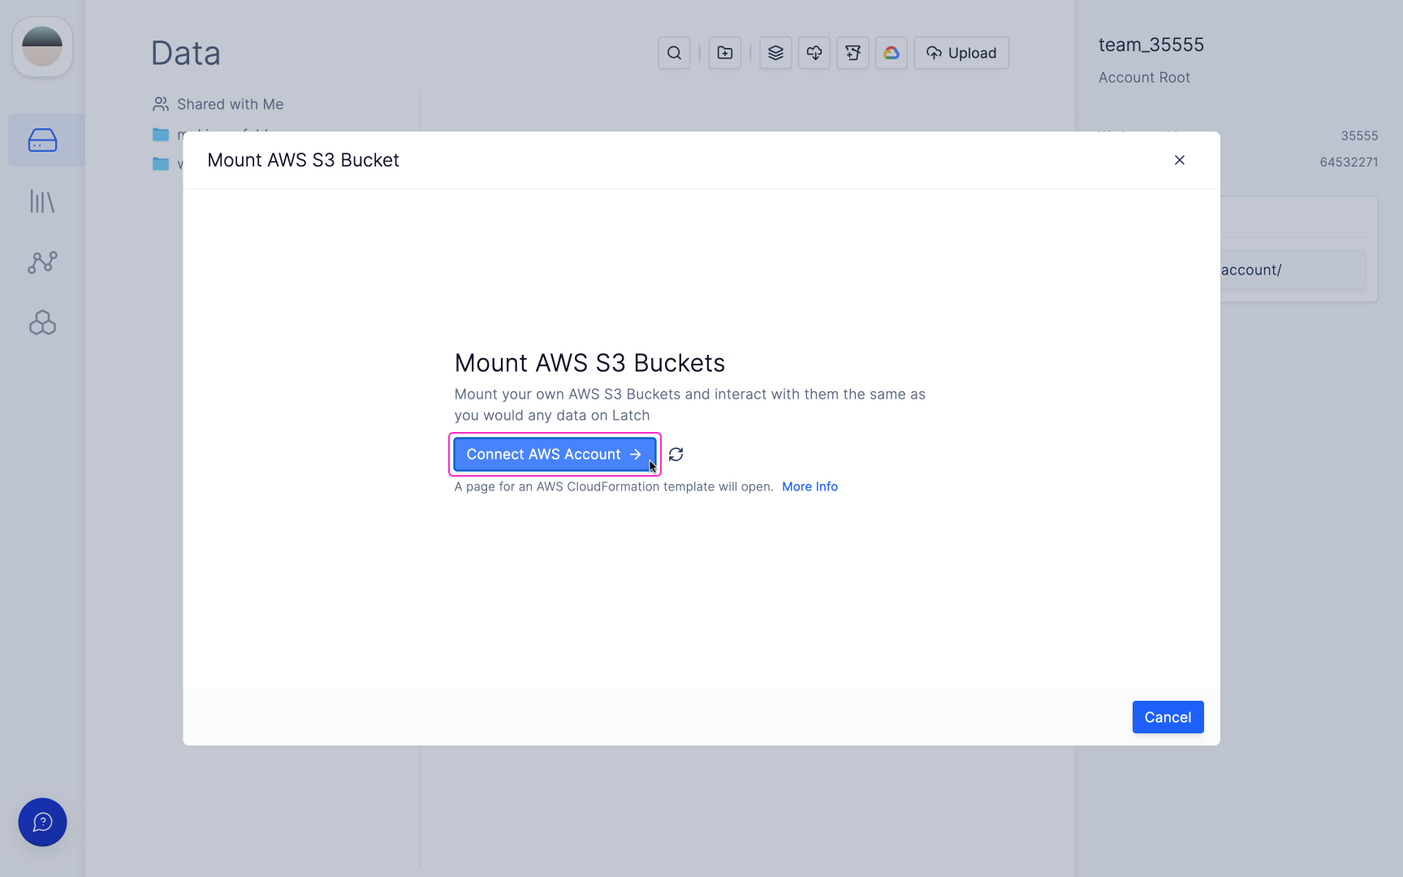Open the help chat bubble button
This screenshot has height=877, width=1403.
[x=42, y=822]
